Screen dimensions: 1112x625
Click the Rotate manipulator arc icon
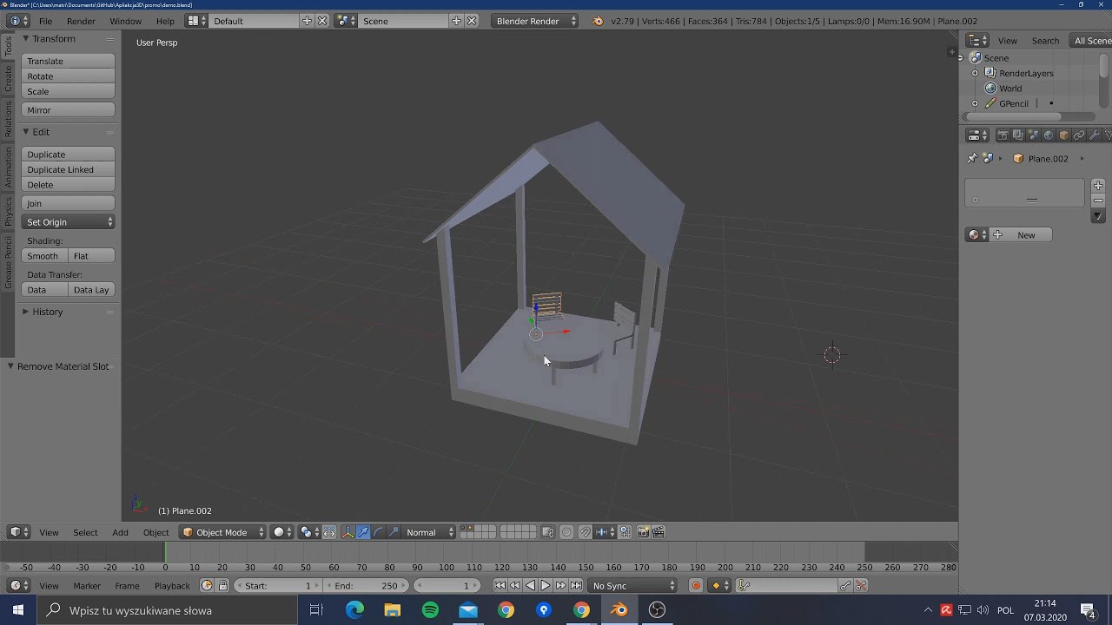click(378, 532)
